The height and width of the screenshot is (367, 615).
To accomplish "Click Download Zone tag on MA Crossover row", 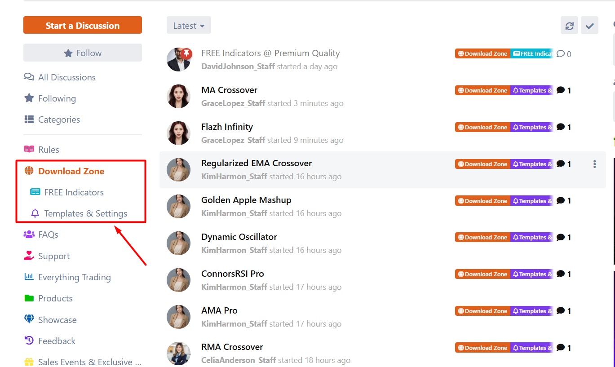I will click(482, 90).
